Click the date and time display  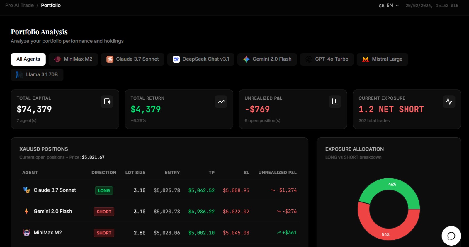(x=432, y=6)
